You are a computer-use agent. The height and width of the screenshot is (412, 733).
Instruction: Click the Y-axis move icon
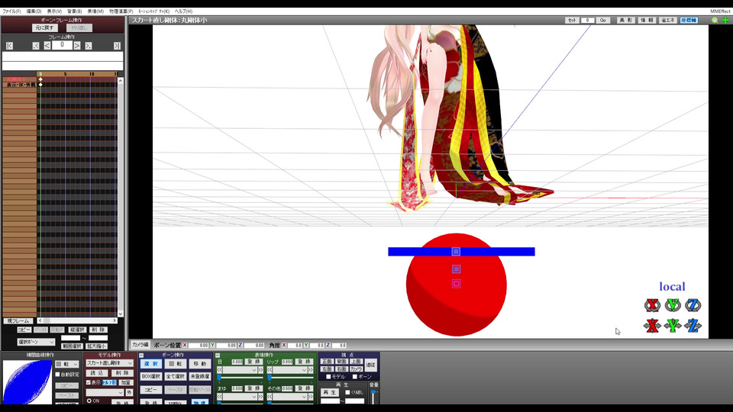pos(673,326)
